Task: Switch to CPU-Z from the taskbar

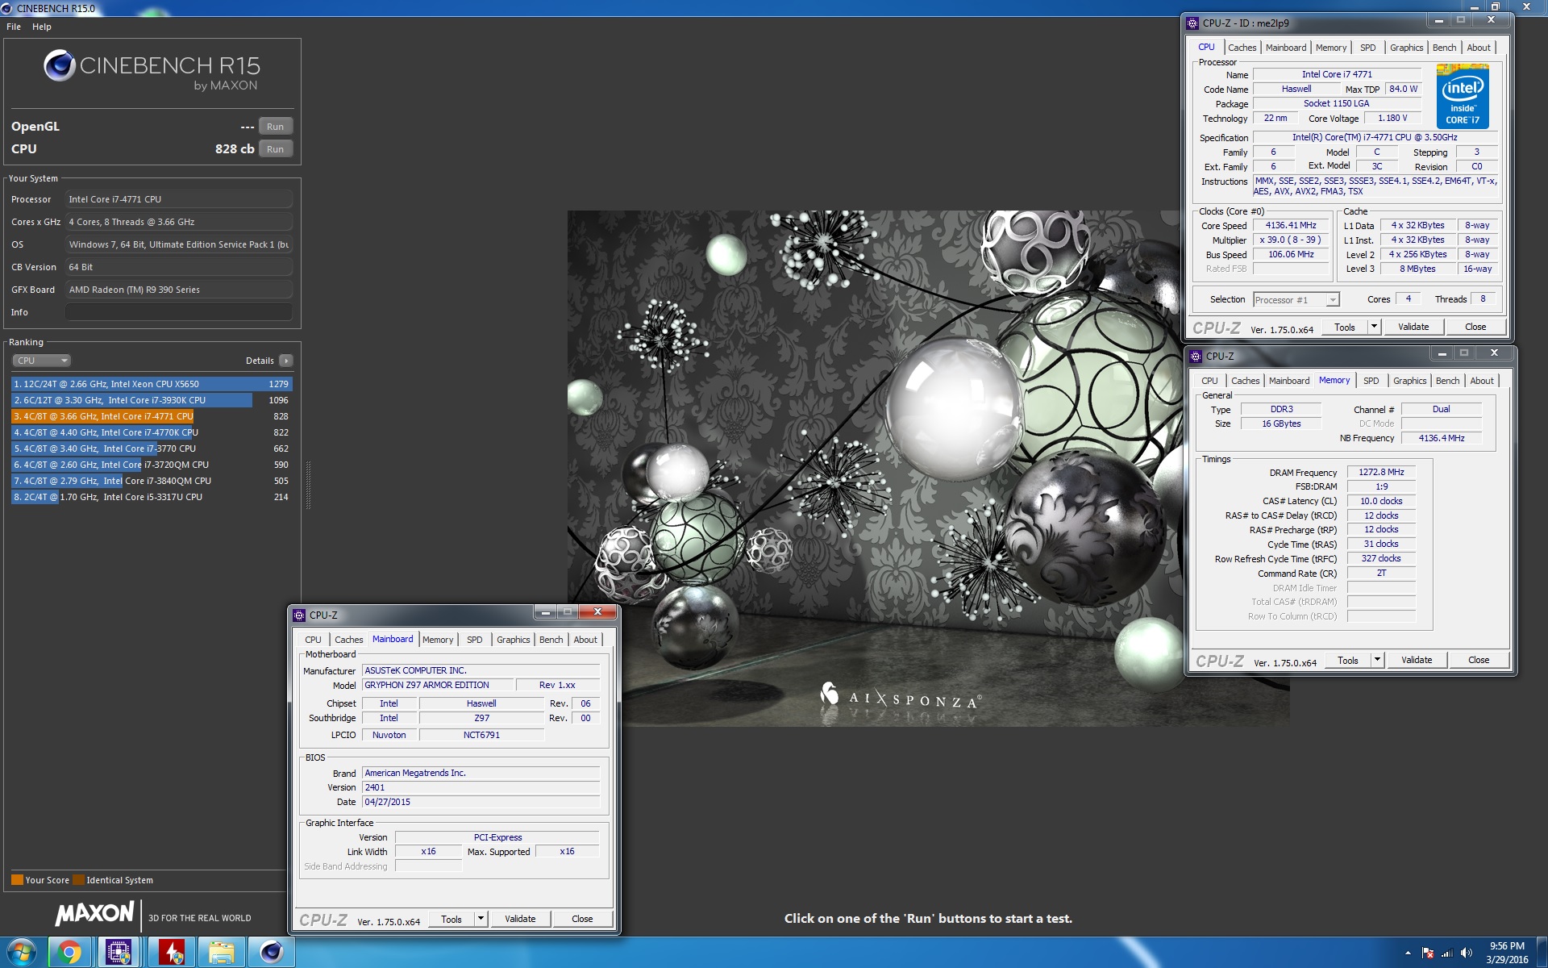Action: (x=119, y=953)
